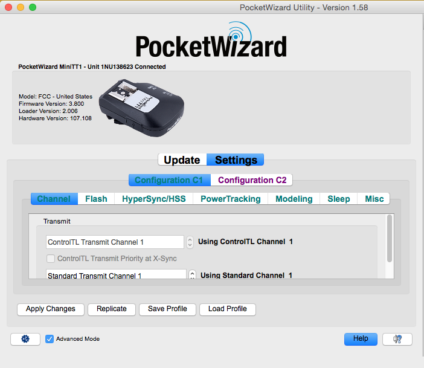This screenshot has height=368, width=424.
Task: Click the Transmit section heading
Action: [57, 221]
